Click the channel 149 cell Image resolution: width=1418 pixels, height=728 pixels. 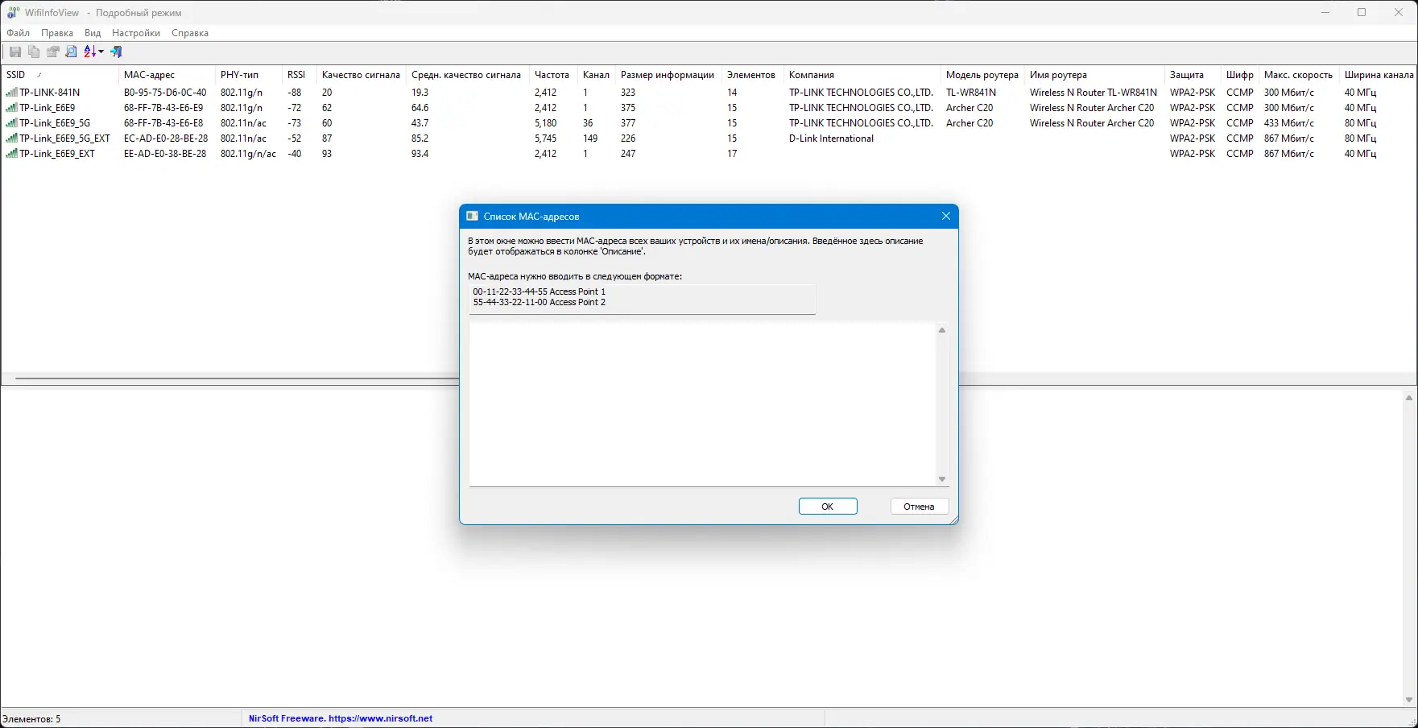tap(590, 139)
